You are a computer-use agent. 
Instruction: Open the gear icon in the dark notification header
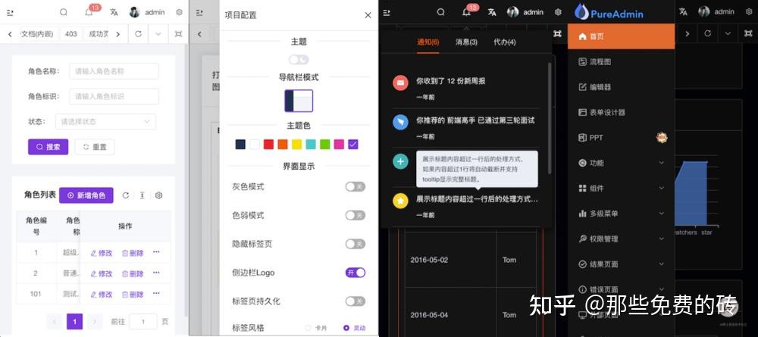558,13
